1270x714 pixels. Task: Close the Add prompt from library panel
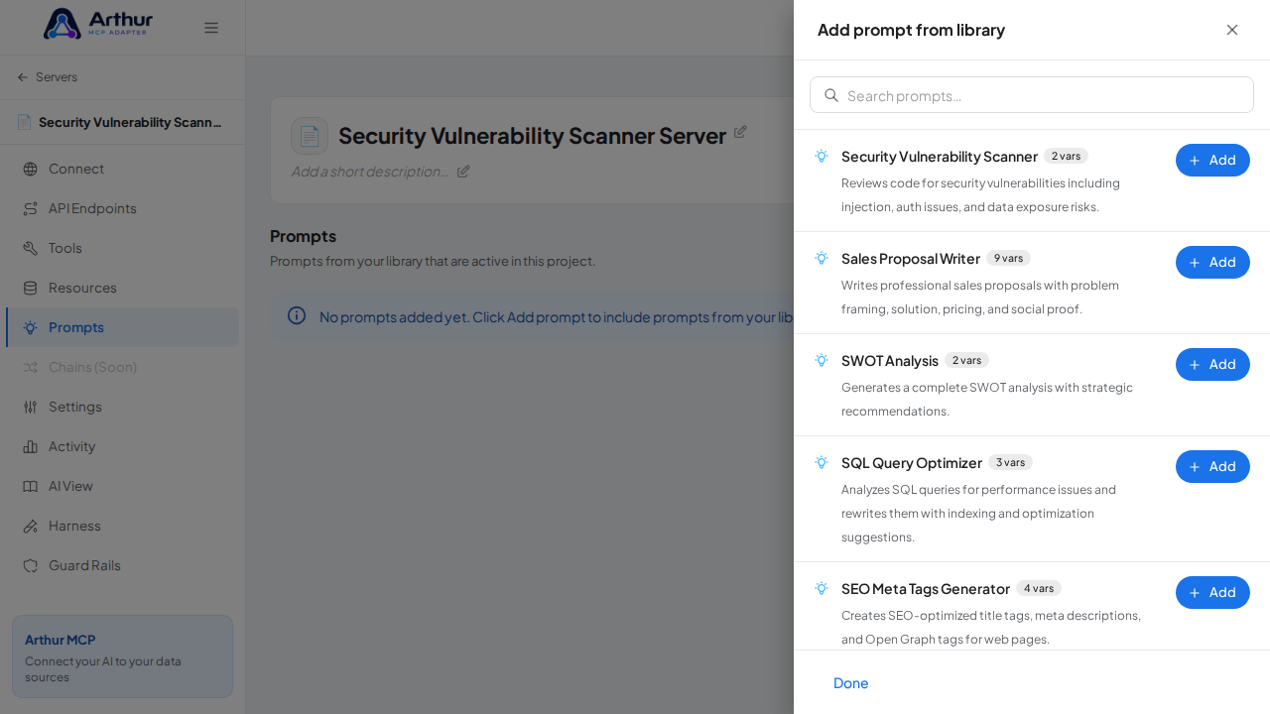point(1232,30)
